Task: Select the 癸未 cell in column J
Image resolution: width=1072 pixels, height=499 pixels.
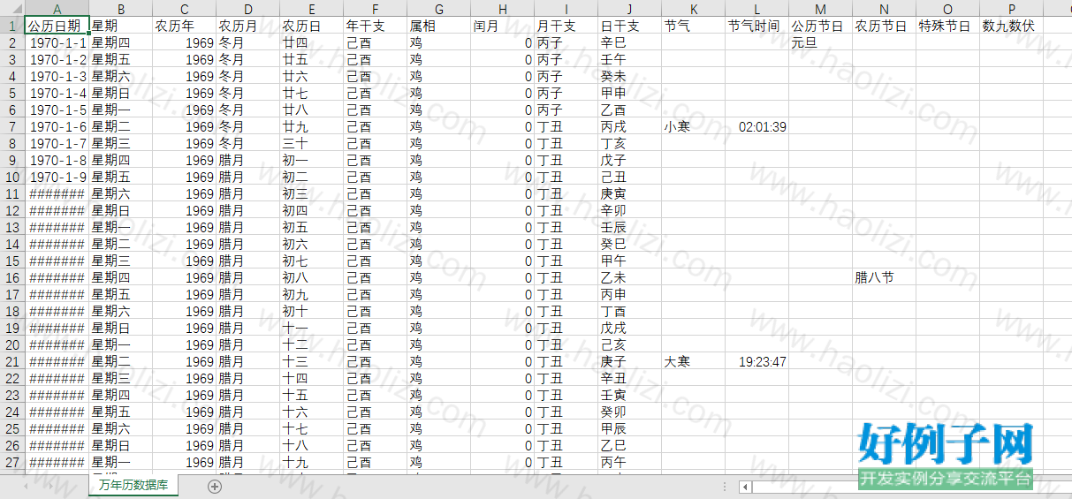Action: (x=630, y=76)
